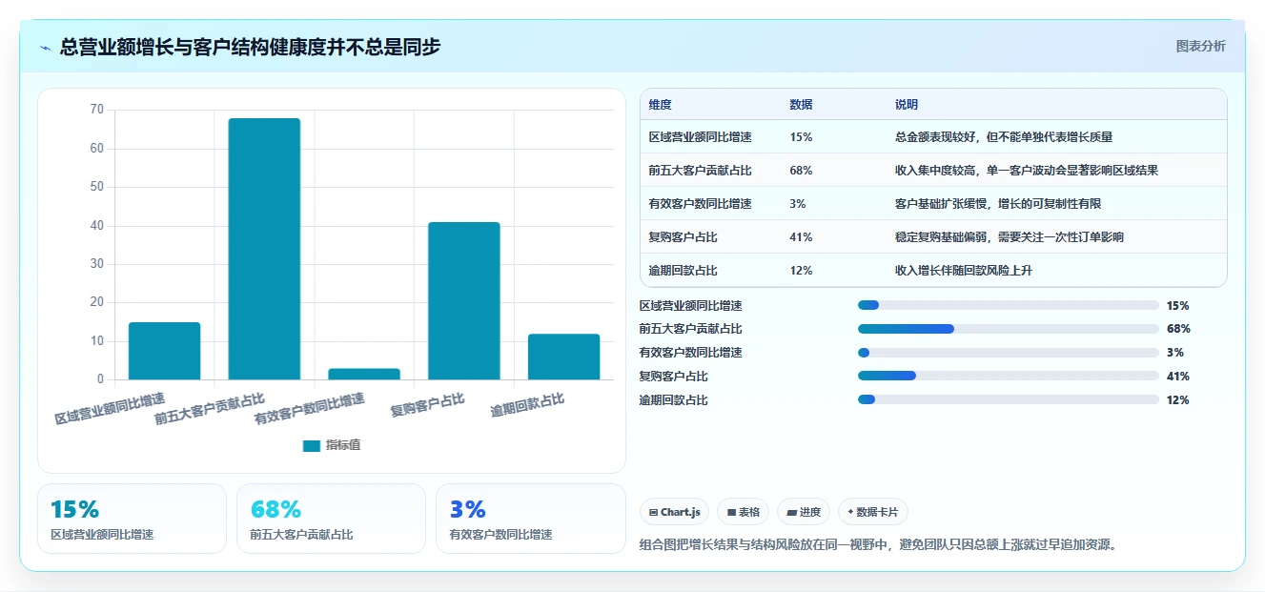Viewport: 1265px width, 592px height.
Task: Click the main title 总营业额增长与客户结构健康度并不总是同步
Action: pyautogui.click(x=250, y=47)
